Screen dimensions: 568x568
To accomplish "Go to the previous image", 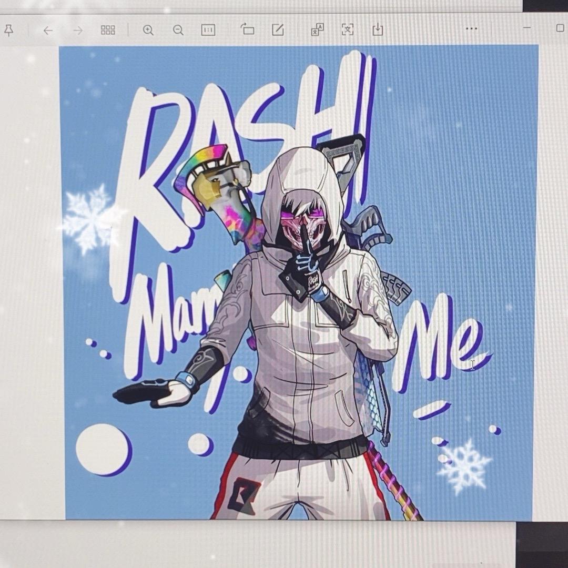I will (48, 31).
